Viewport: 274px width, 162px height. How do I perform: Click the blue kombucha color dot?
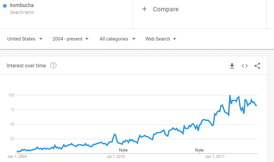point(5,6)
